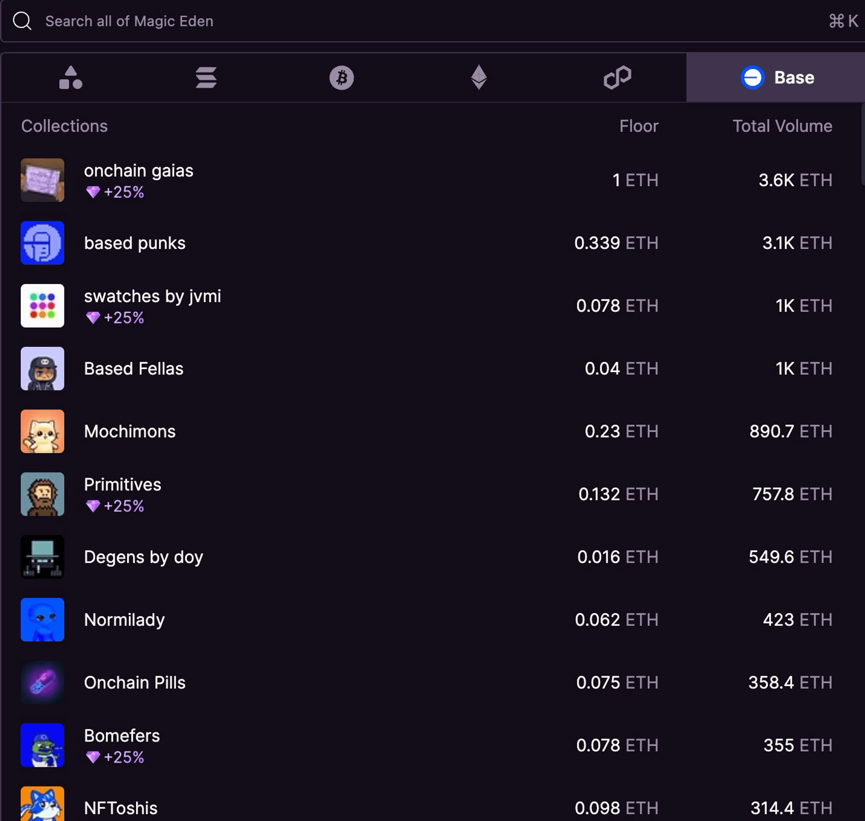The image size is (865, 821).
Task: Open the Based Fellas collection
Action: point(134,368)
